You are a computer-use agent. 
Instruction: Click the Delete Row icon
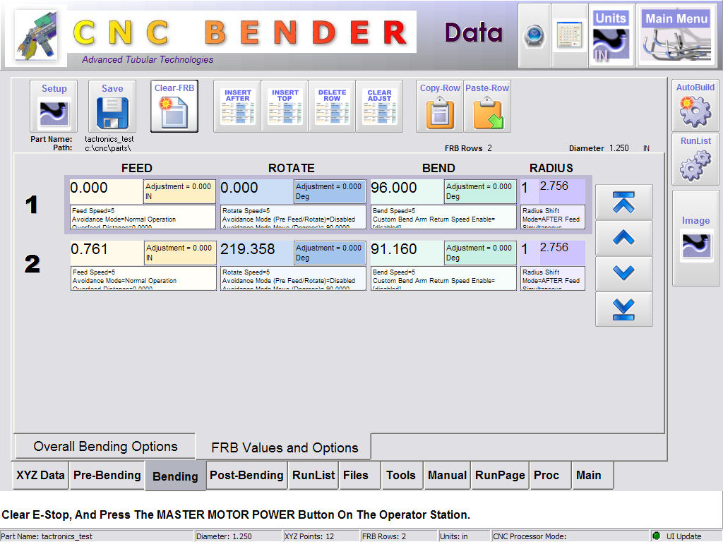332,107
